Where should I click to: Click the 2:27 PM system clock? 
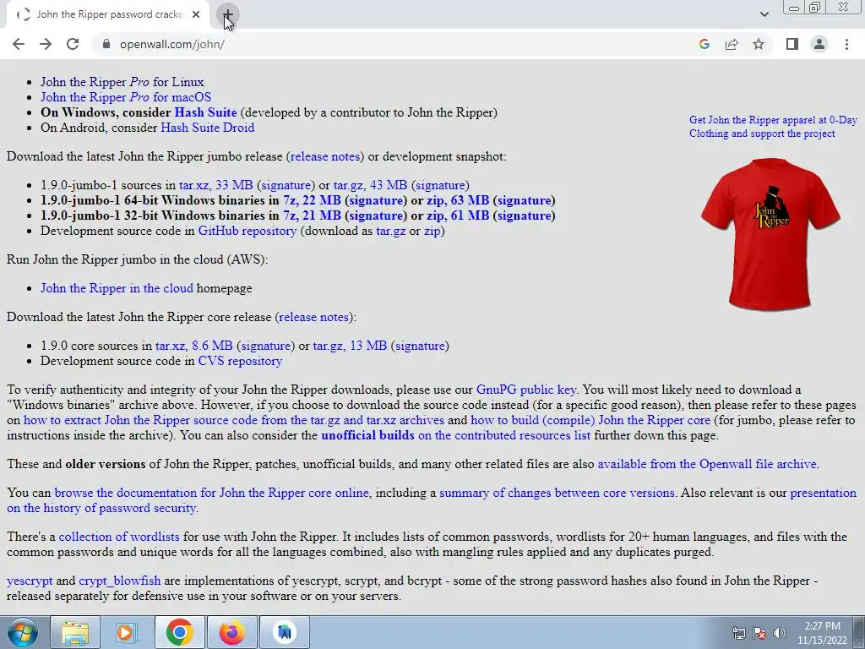pyautogui.click(x=822, y=633)
